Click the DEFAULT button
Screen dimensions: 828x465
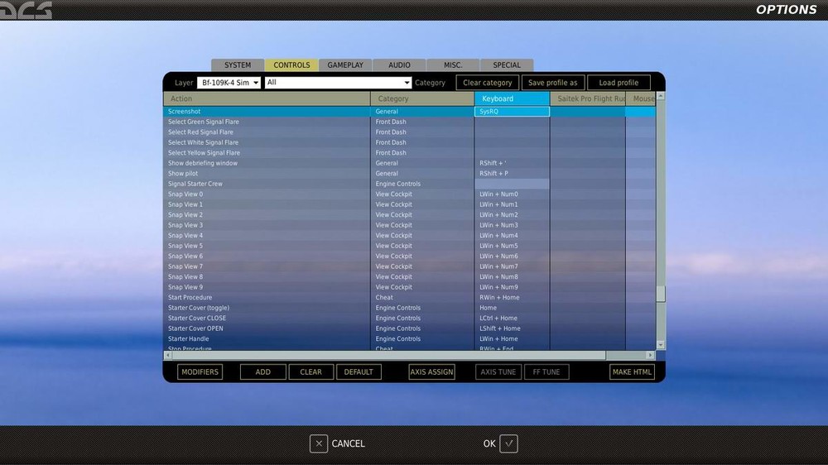pyautogui.click(x=359, y=372)
